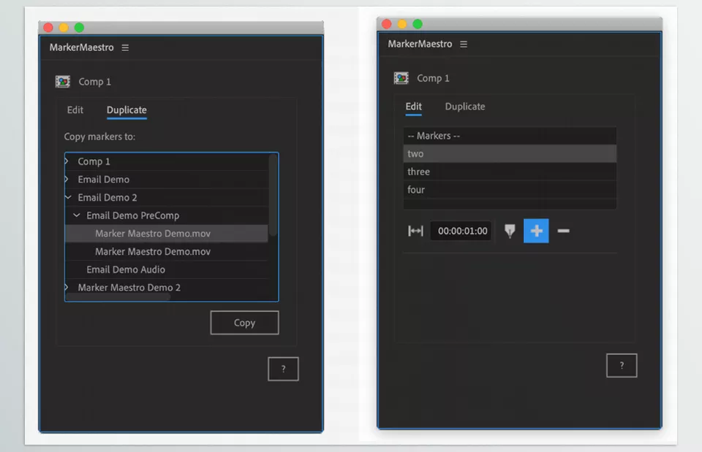
Task: Select Edit tab in right window
Action: click(x=414, y=107)
